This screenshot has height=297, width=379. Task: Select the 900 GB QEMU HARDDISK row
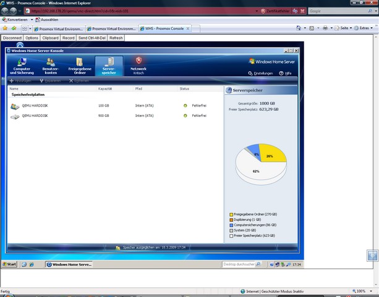pos(115,116)
